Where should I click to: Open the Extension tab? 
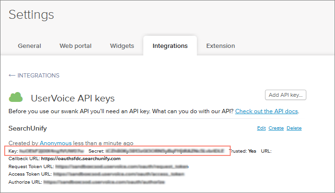tap(220, 46)
